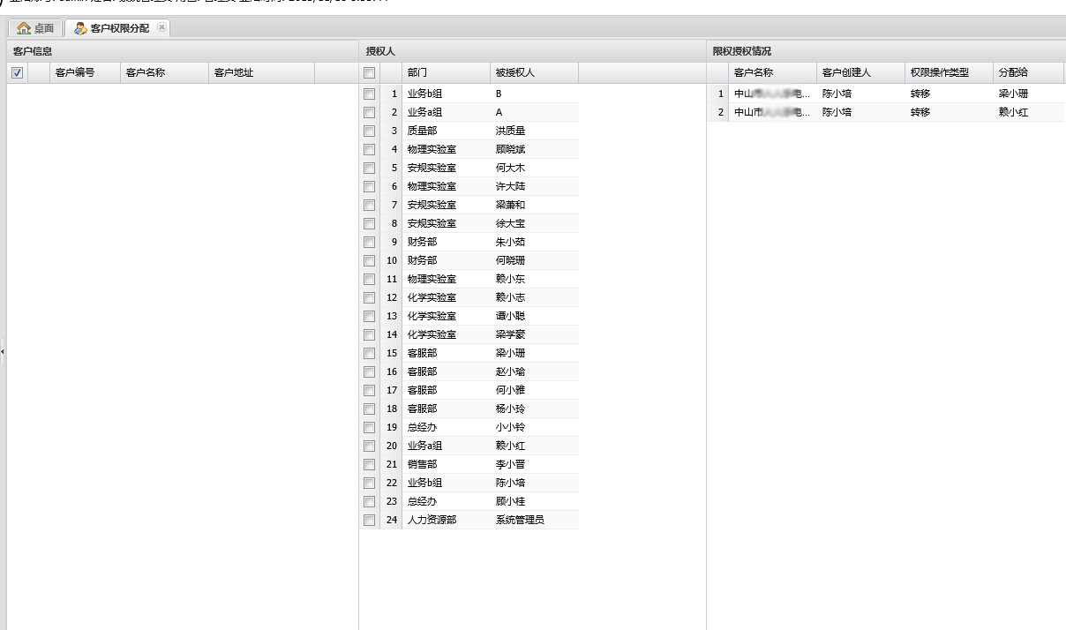This screenshot has width=1066, height=630.
Task: Select the 谭小聪 row in 授权人 list
Action: click(x=511, y=316)
